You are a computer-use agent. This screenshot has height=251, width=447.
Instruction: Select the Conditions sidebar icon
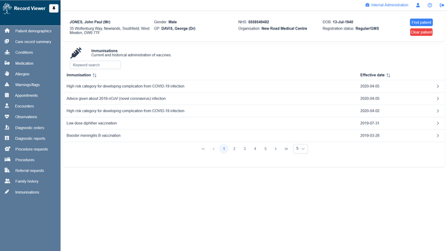click(x=7, y=52)
